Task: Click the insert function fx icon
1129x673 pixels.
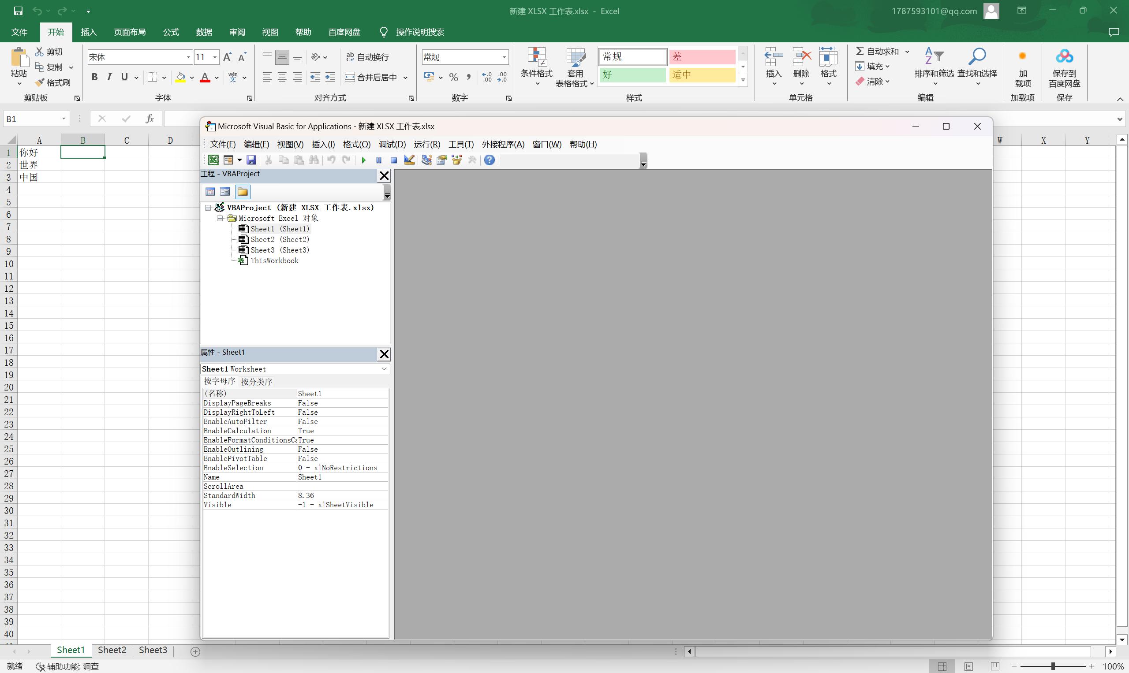Action: [x=150, y=119]
